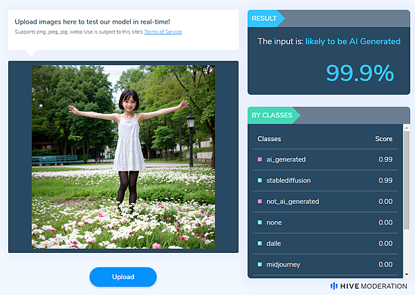Click the 0.00 score for none
Screen dimensions: 415x295
point(385,222)
